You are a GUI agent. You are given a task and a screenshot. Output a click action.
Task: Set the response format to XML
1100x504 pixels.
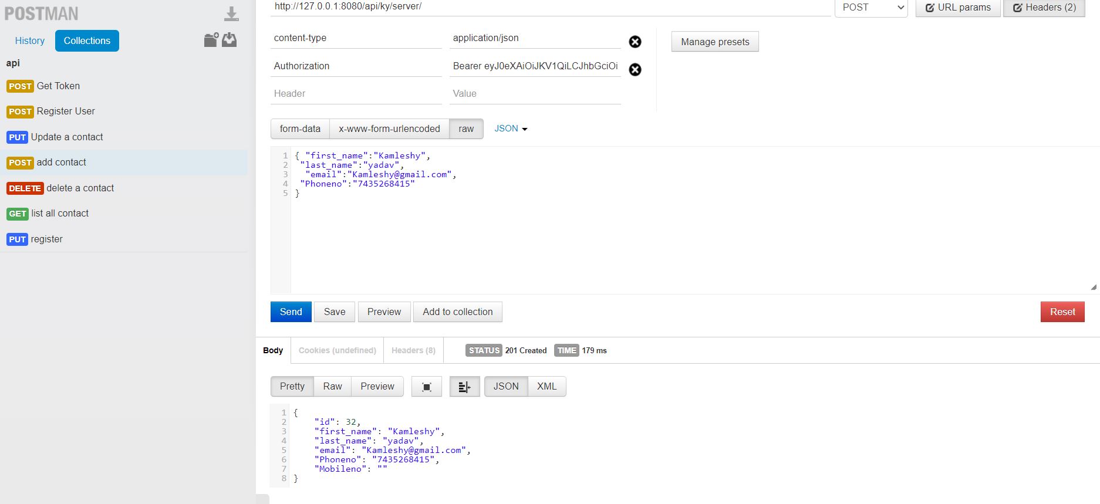546,386
